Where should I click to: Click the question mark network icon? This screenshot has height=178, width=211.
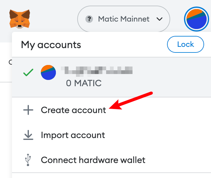pos(89,19)
